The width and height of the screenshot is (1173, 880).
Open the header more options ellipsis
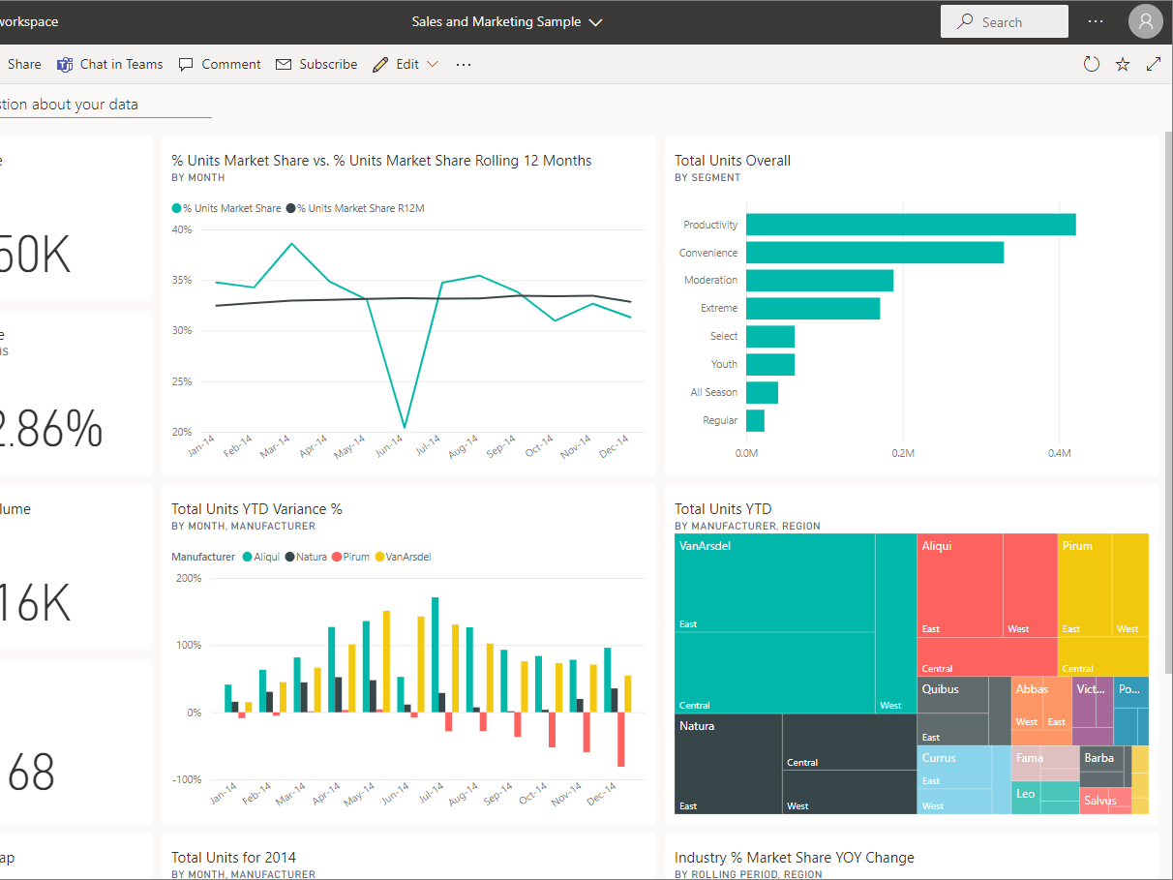tap(1096, 21)
